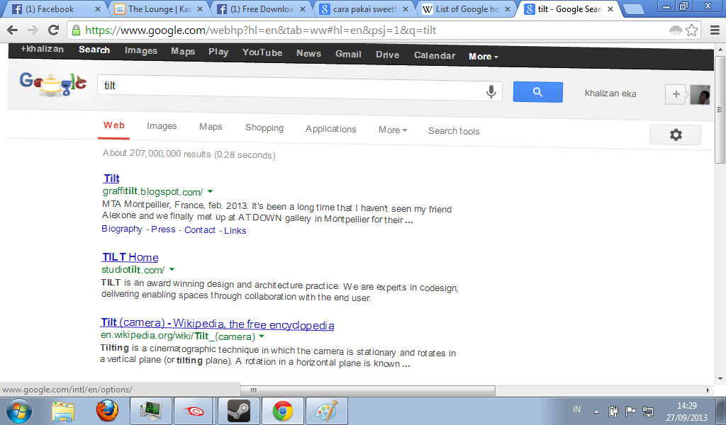
Task: Click the Google+ share plus button
Action: (676, 94)
